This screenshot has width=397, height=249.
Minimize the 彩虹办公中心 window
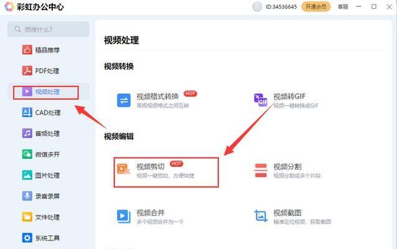click(358, 7)
